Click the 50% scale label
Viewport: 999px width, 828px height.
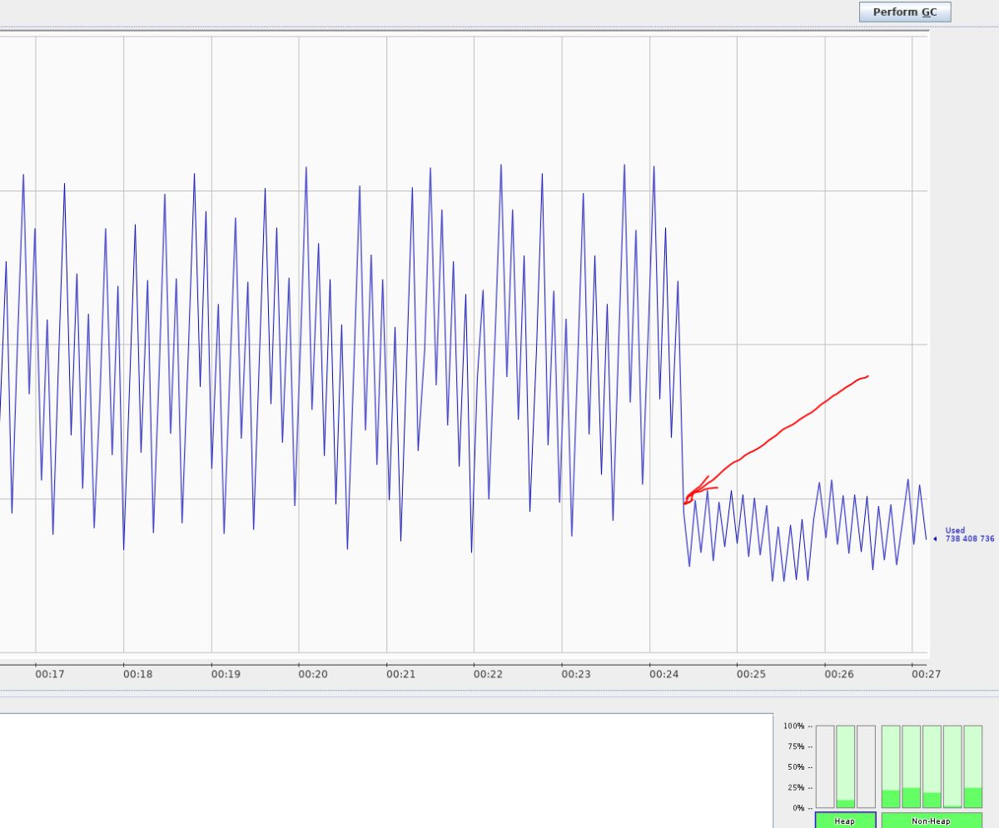[x=797, y=767]
